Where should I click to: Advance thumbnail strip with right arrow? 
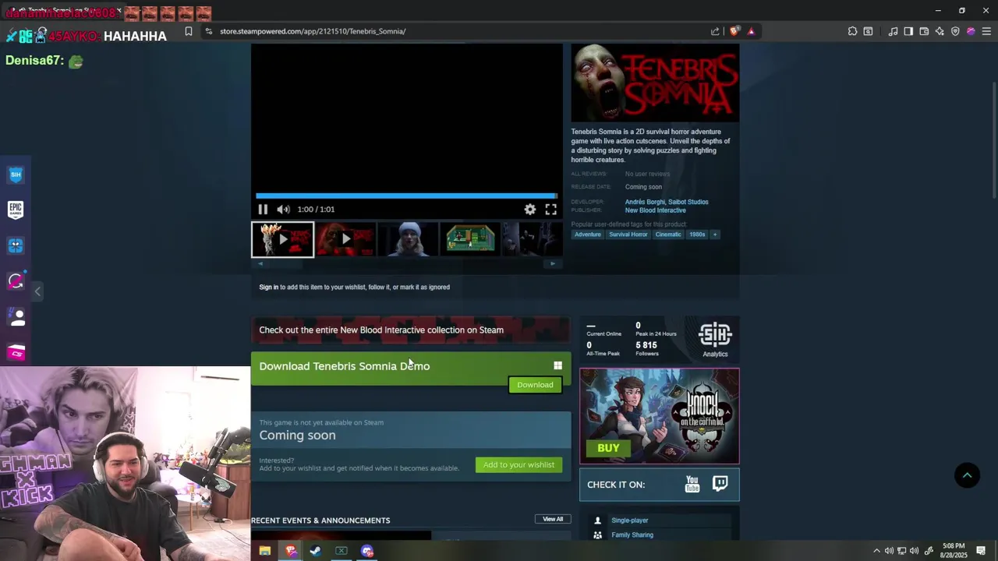pyautogui.click(x=553, y=263)
